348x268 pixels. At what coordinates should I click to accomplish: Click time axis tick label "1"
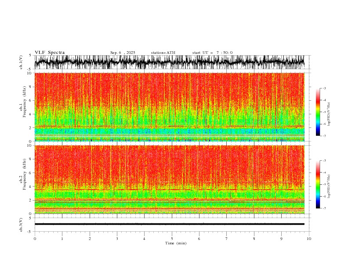62,239
